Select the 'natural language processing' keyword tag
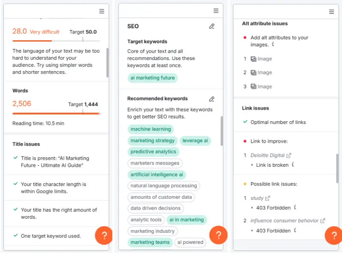This screenshot has height=255, width=342. click(x=164, y=186)
